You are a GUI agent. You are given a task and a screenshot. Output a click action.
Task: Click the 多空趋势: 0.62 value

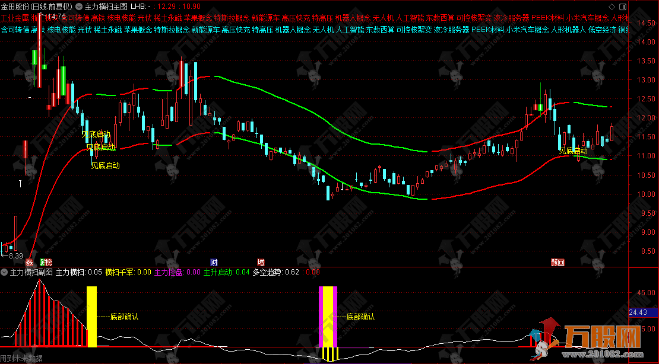(x=275, y=272)
